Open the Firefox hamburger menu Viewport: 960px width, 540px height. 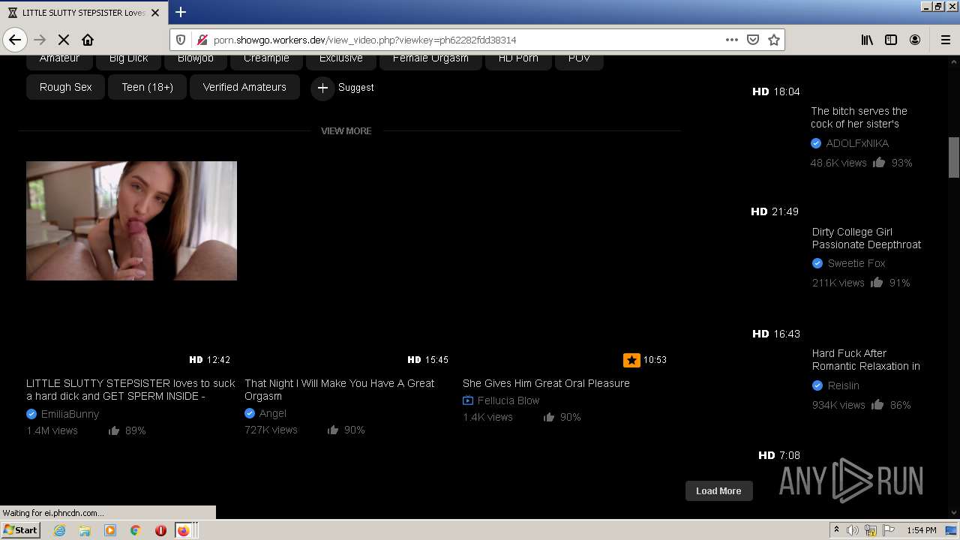[x=945, y=40]
